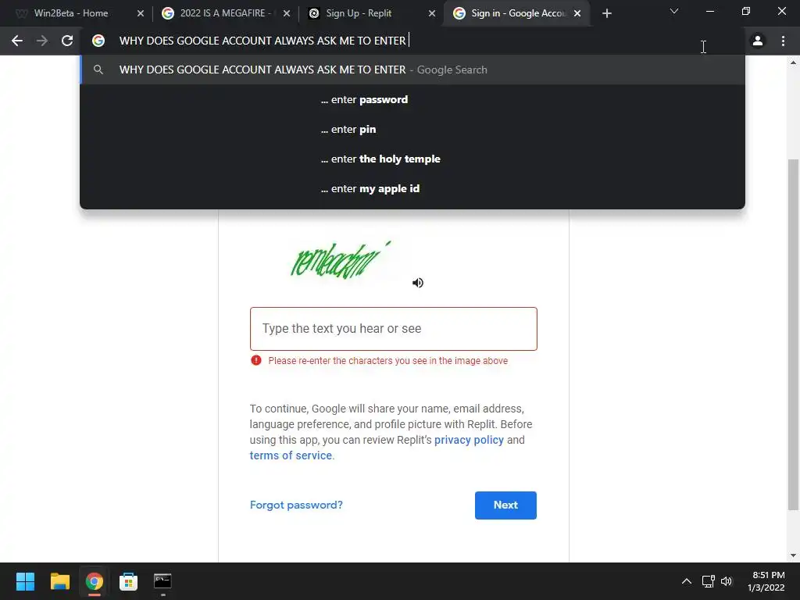Viewport: 800px width, 600px height.
Task: Open Microsoft Store from taskbar
Action: (x=129, y=581)
